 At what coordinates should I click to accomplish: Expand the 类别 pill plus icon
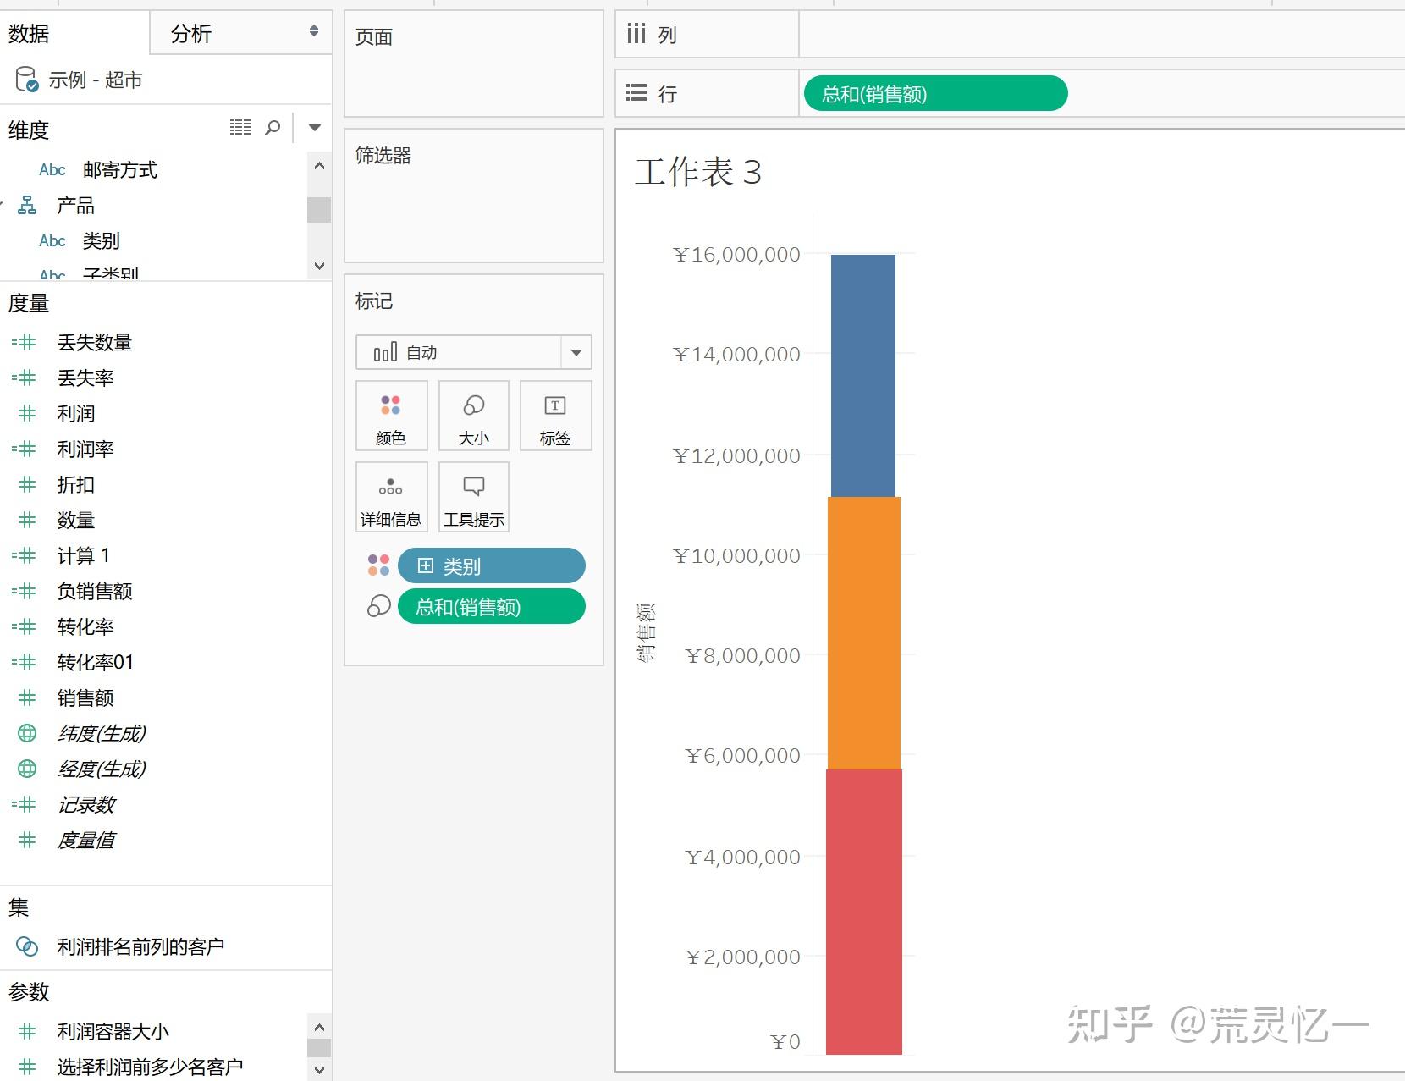[x=426, y=566]
